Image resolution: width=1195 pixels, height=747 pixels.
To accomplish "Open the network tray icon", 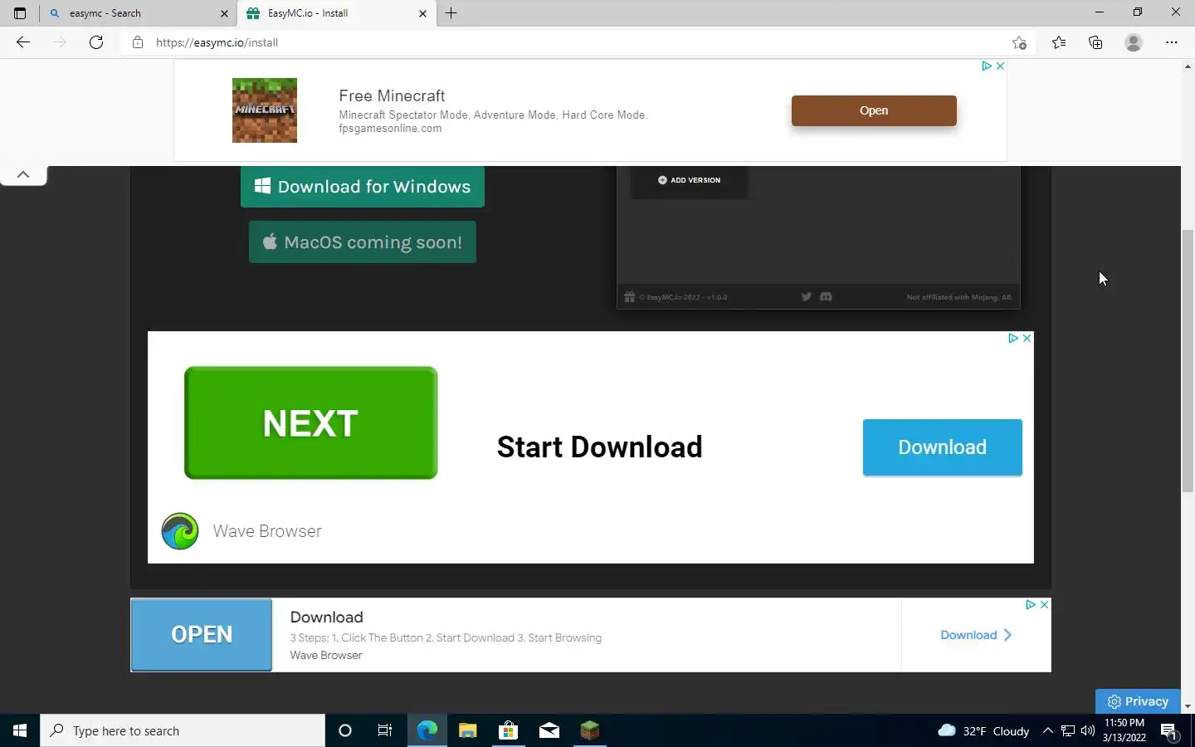I will pyautogui.click(x=1068, y=730).
